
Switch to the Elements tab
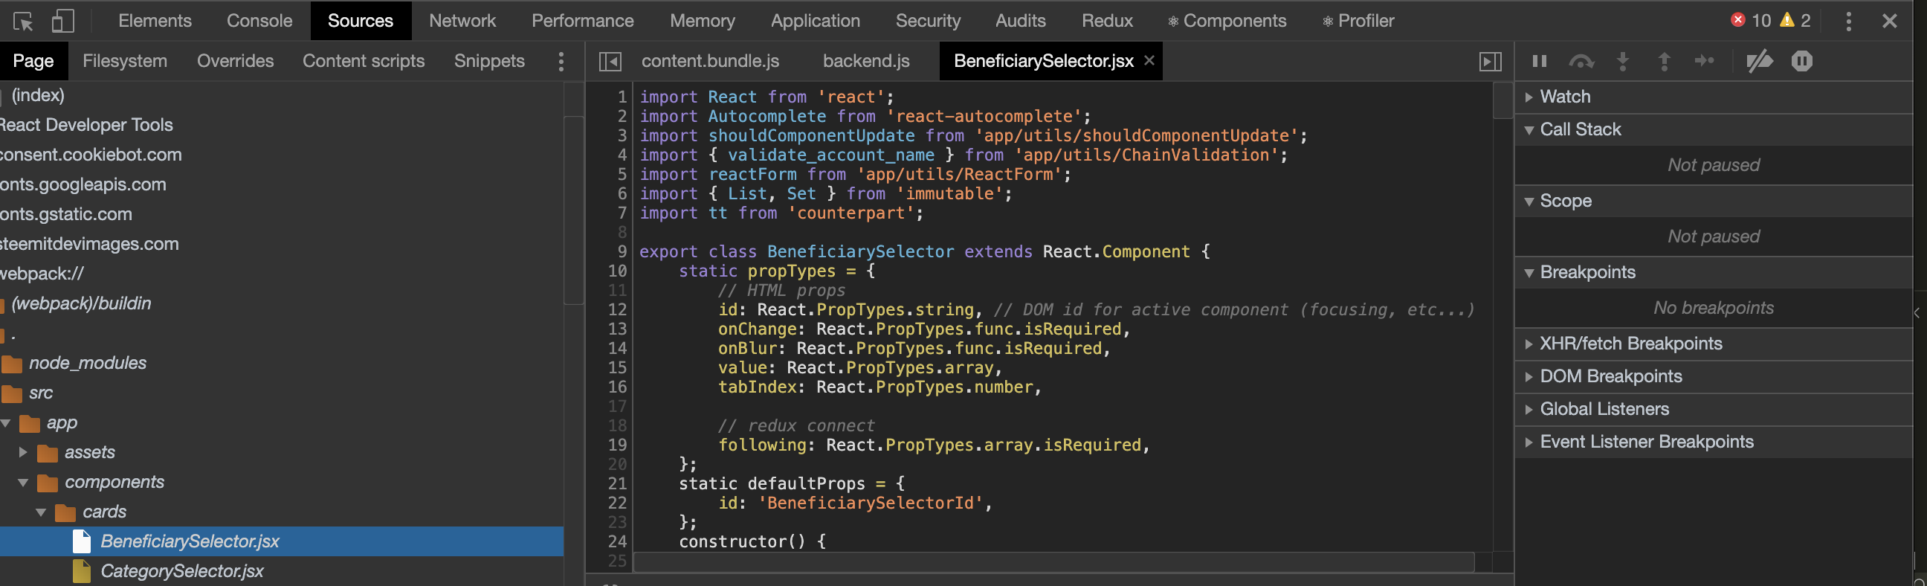point(155,21)
